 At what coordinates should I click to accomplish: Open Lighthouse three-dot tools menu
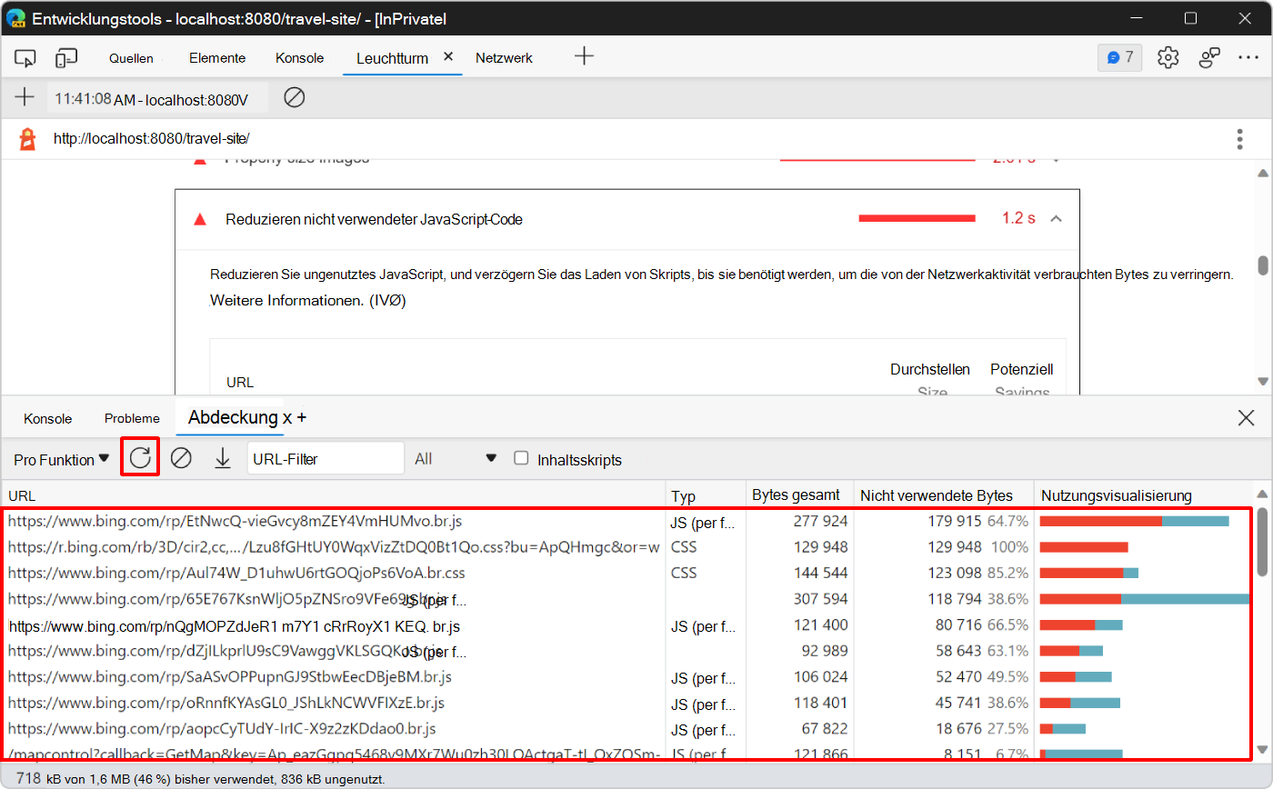coord(1239,139)
